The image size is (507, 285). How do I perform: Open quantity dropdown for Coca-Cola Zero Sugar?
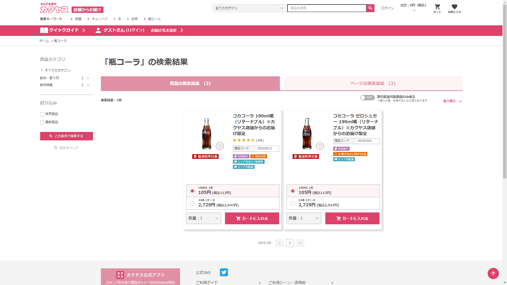304,218
